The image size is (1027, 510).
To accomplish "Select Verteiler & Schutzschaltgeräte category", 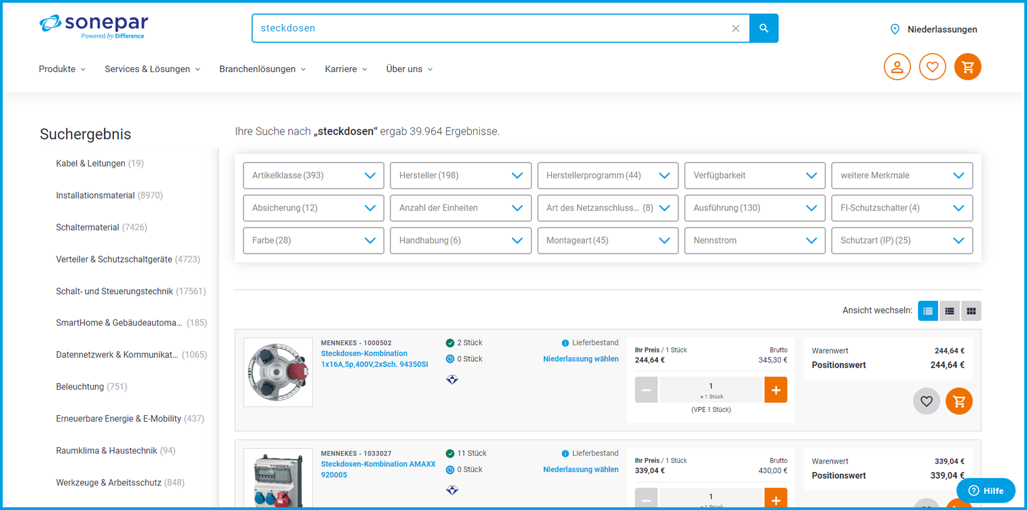I will tap(128, 259).
